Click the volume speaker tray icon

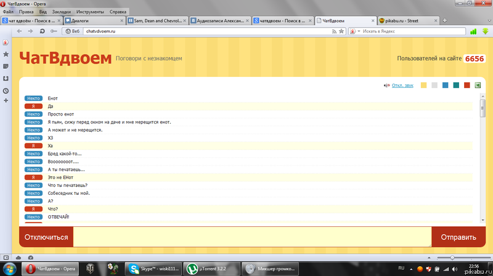click(x=455, y=269)
